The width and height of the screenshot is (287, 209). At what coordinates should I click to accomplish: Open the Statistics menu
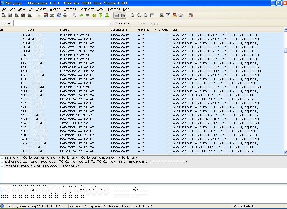[x=69, y=9]
